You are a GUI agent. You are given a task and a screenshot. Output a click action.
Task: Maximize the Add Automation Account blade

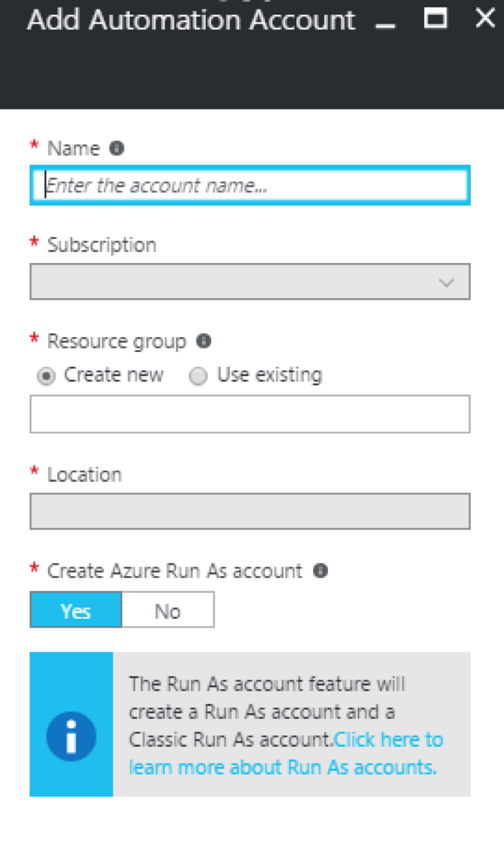click(435, 18)
